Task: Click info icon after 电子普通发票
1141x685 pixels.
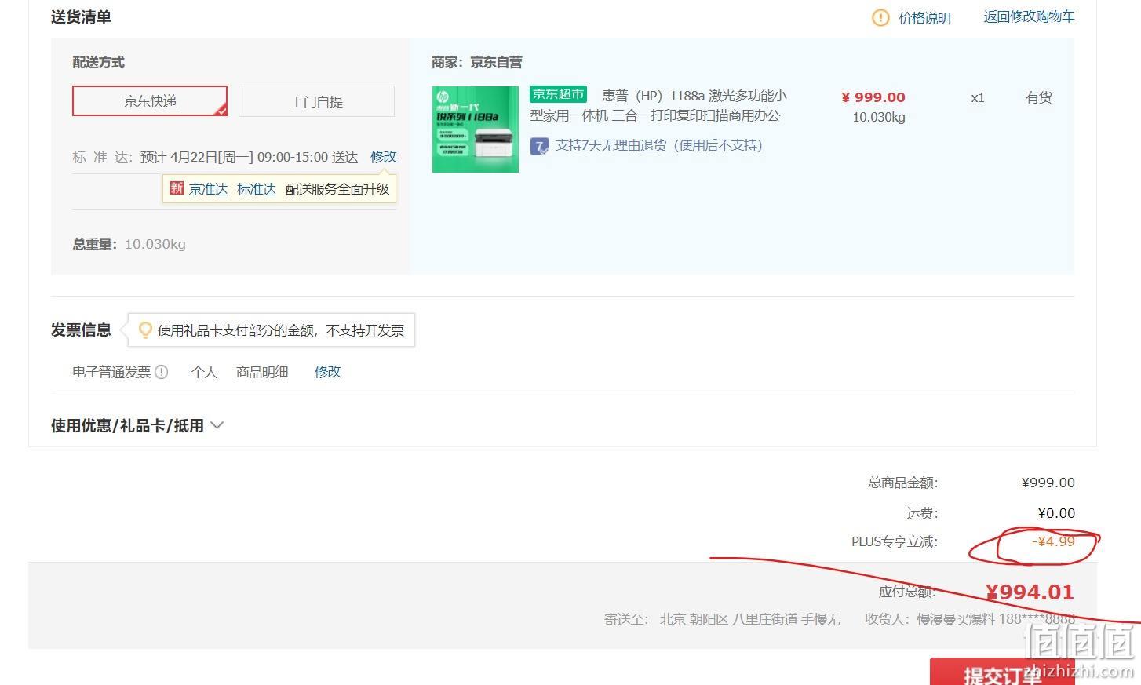Action: click(x=162, y=372)
